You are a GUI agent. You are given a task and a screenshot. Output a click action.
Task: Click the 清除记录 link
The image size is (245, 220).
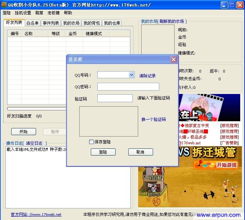147,76
